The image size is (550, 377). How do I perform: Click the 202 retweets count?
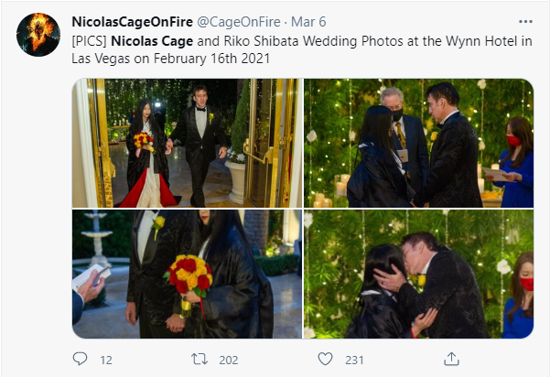pyautogui.click(x=229, y=361)
